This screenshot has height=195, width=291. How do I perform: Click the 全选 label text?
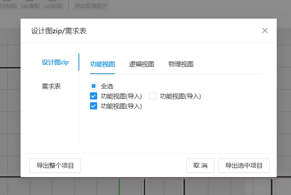(107, 86)
